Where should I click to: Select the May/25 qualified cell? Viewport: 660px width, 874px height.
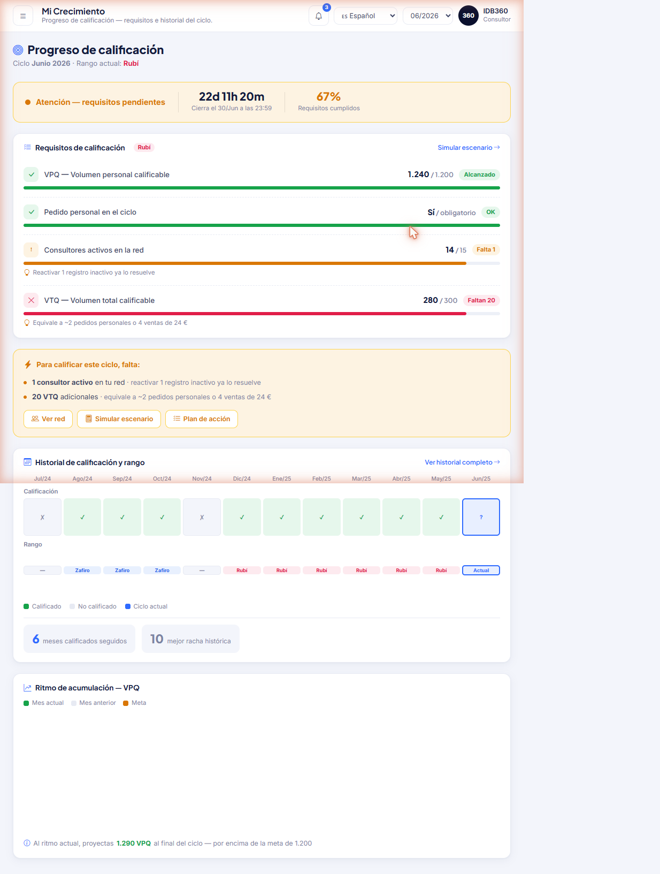441,517
